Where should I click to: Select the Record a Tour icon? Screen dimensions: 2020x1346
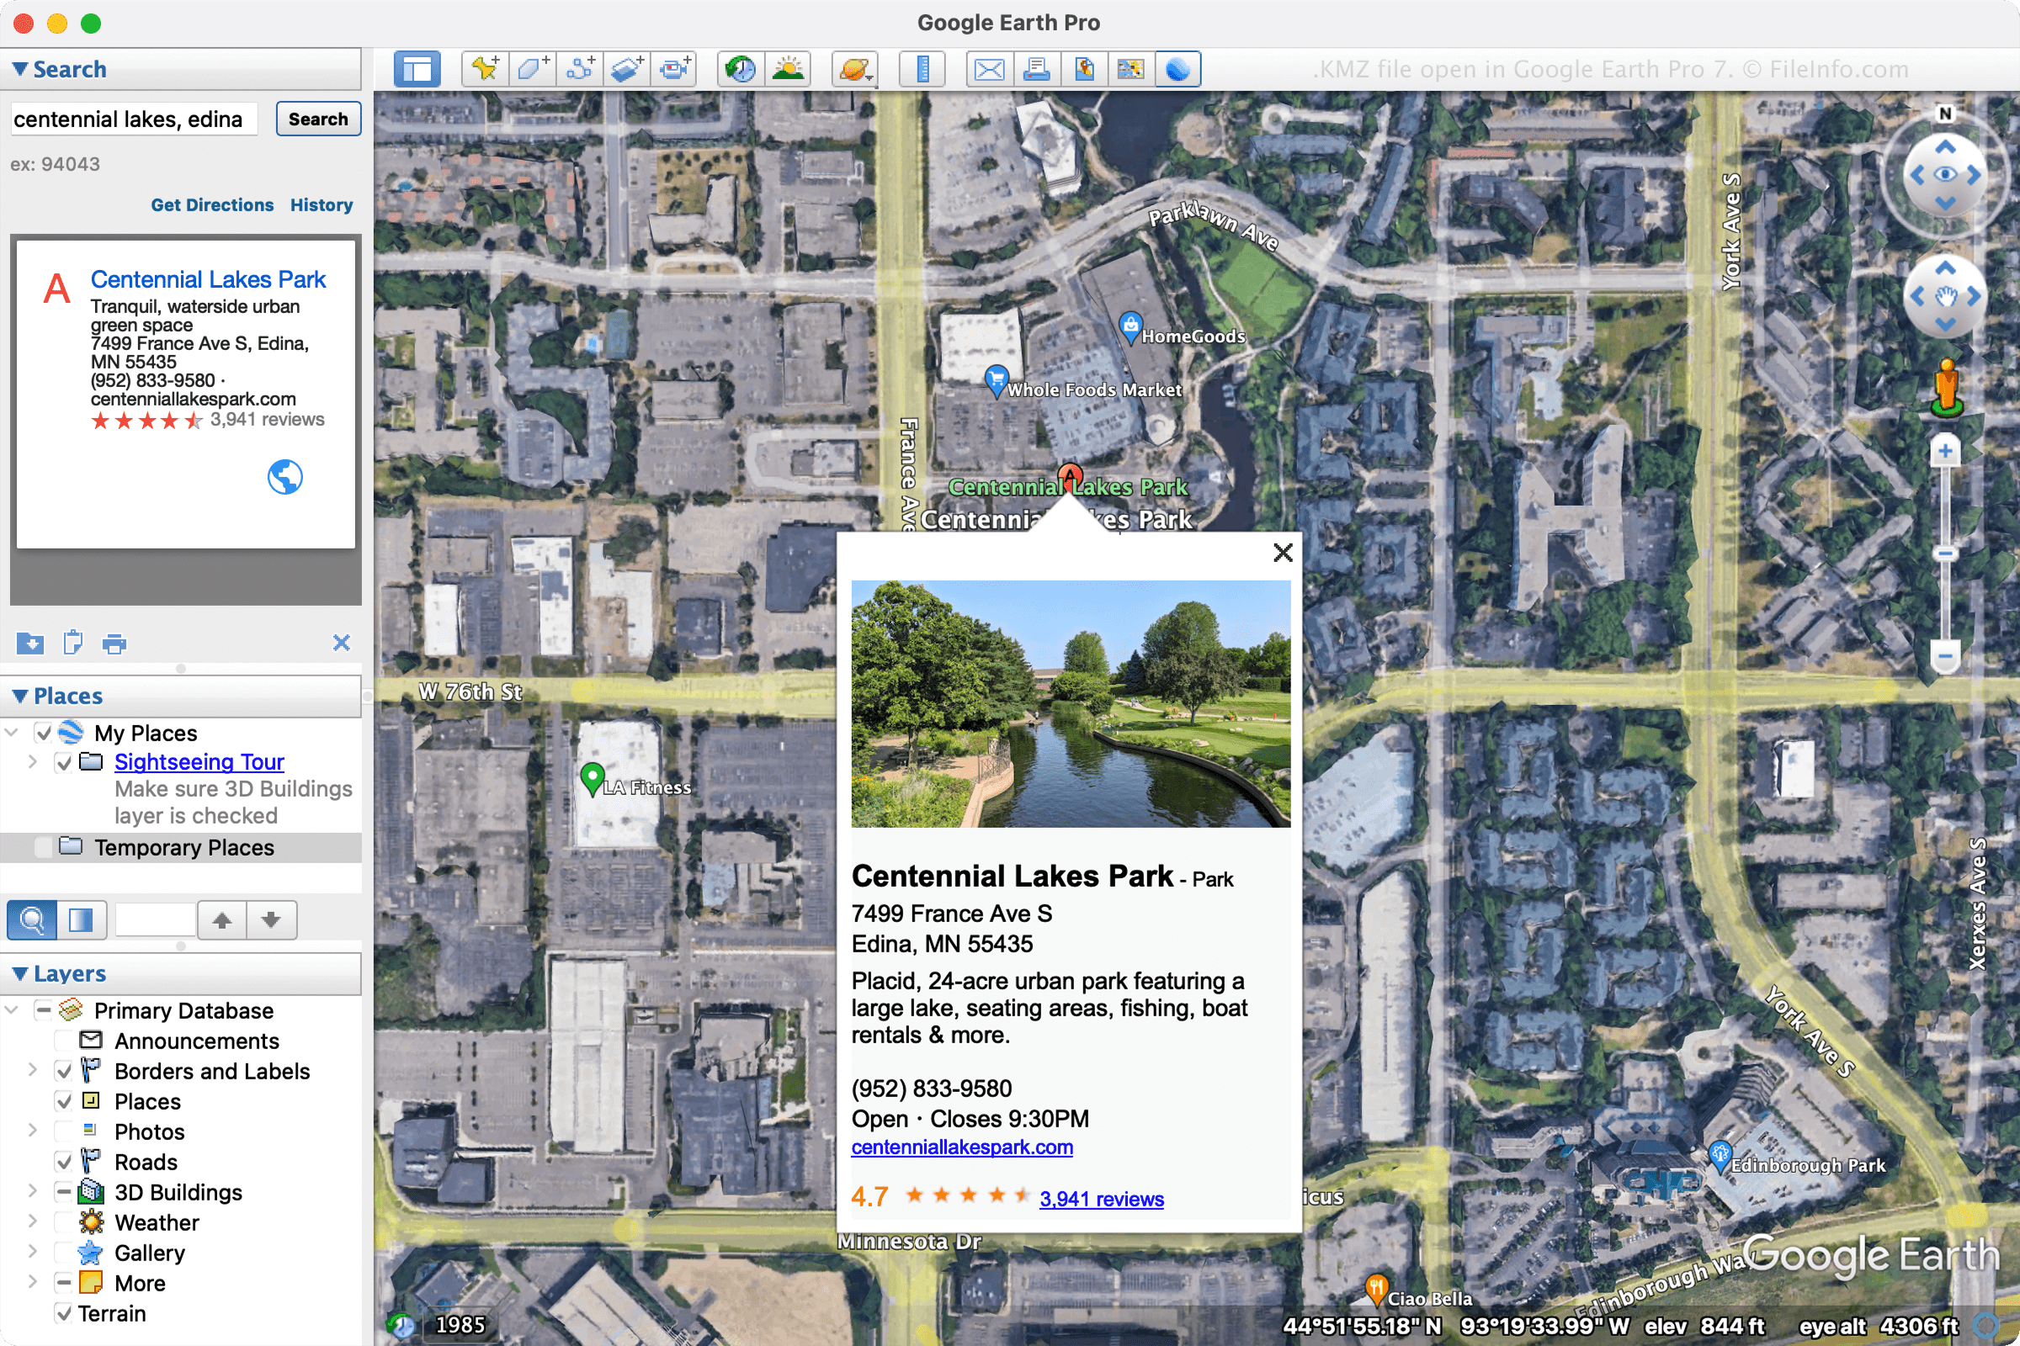(x=675, y=69)
